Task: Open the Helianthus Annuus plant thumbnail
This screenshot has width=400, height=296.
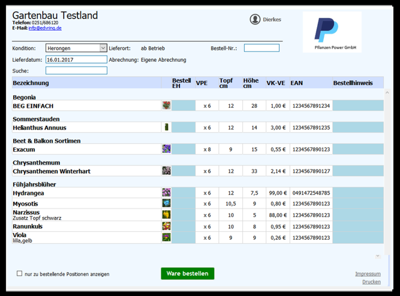Action: click(x=166, y=127)
